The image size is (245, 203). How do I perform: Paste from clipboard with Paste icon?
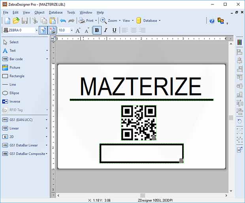pos(53,21)
